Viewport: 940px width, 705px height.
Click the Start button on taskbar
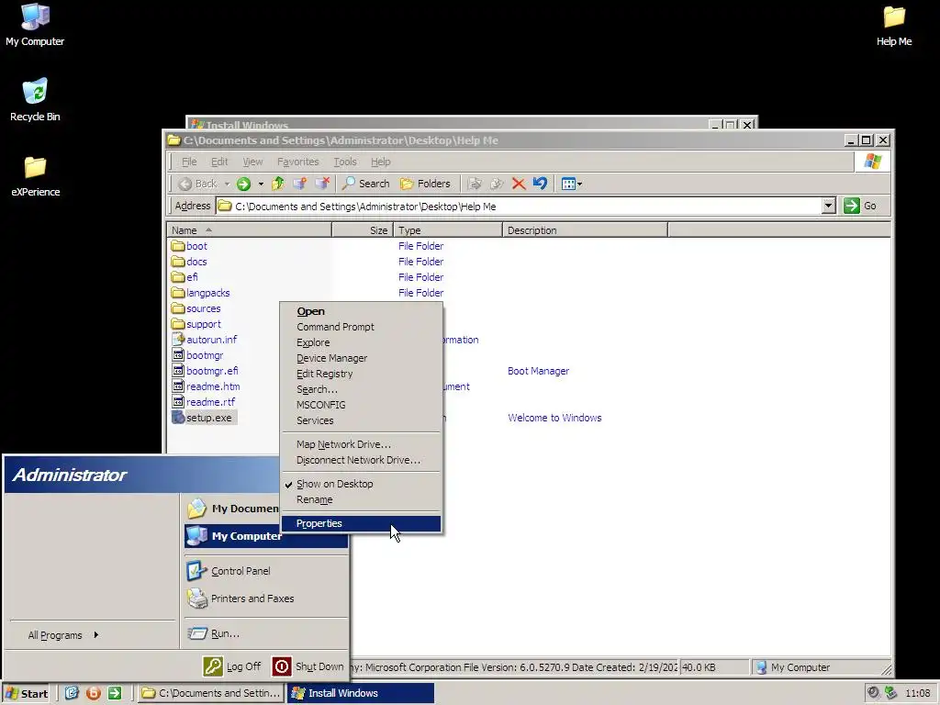click(x=27, y=693)
